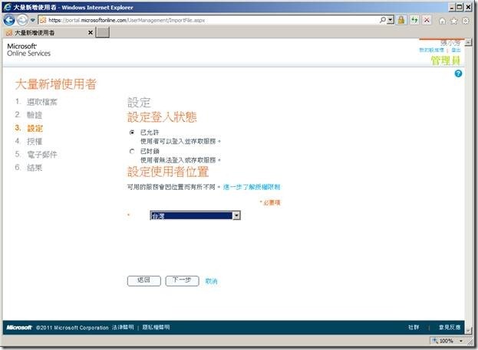Select the 已封鎖 radio button

(x=132, y=151)
